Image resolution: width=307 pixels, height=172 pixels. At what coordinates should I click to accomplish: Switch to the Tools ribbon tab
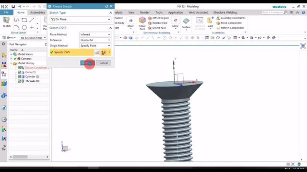[159, 12]
